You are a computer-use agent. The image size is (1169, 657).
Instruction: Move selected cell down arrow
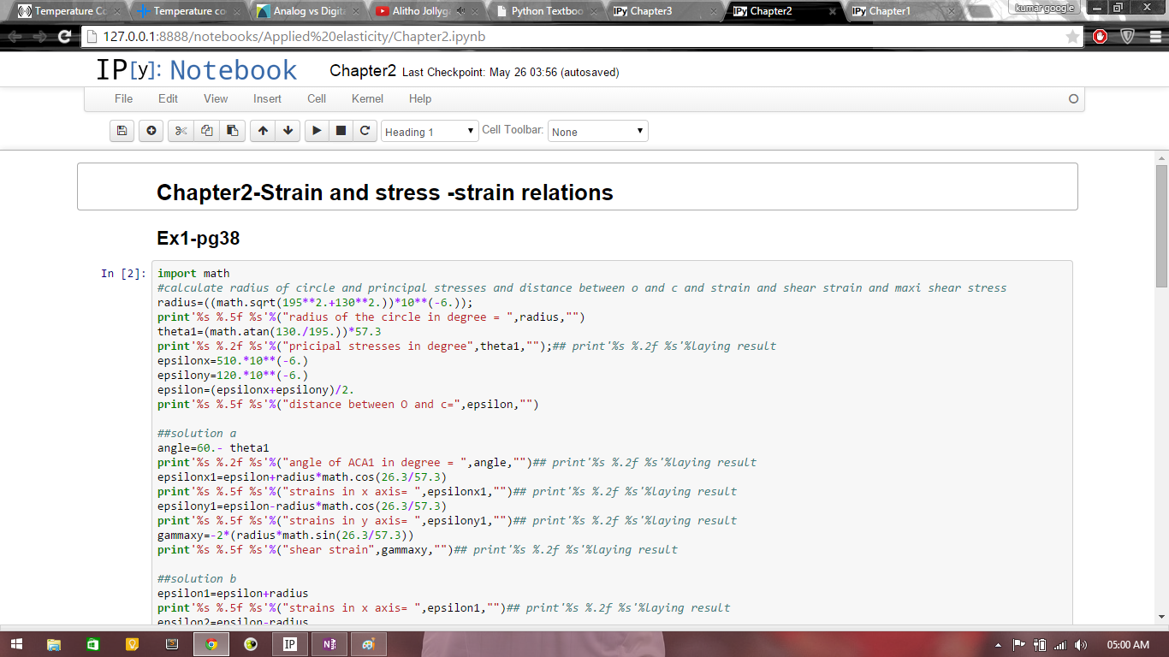click(x=288, y=131)
